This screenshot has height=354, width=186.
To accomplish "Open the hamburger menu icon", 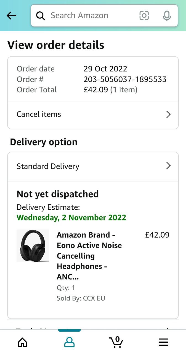I will pyautogui.click(x=163, y=342).
